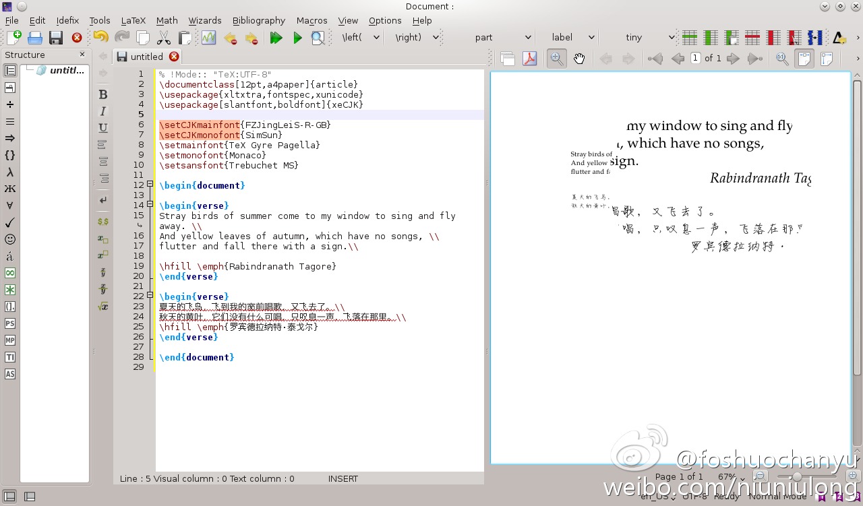Click the red close-document toolbar icon

point(77,38)
